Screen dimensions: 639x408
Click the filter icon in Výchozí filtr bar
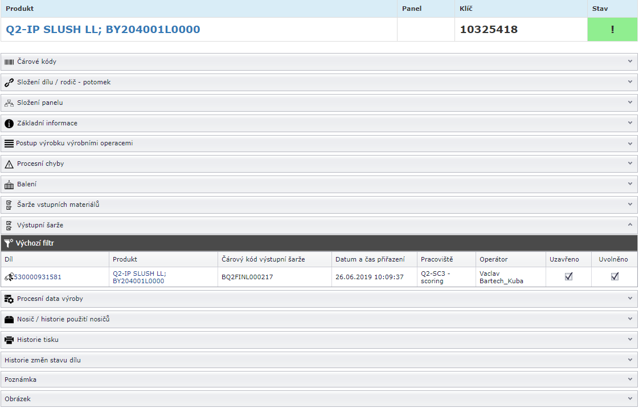(x=9, y=243)
